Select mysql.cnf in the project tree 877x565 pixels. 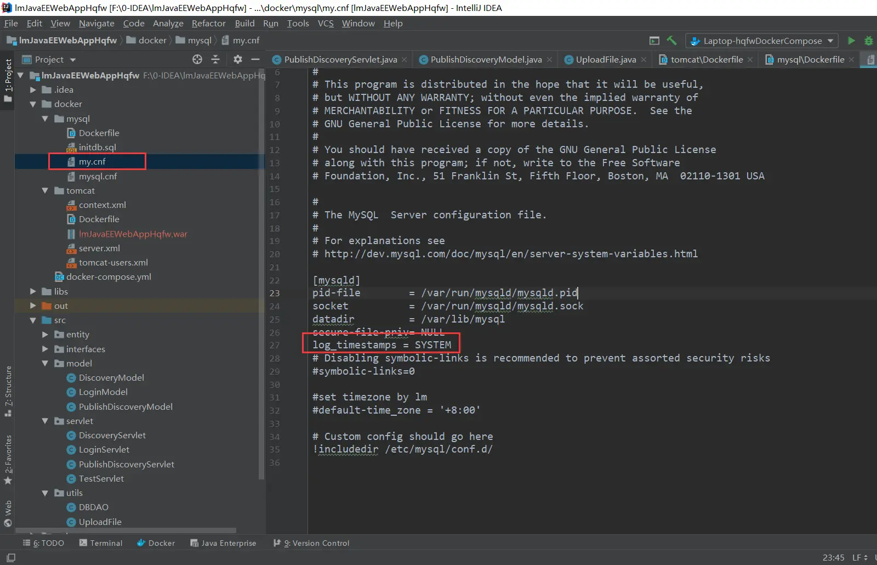[98, 177]
